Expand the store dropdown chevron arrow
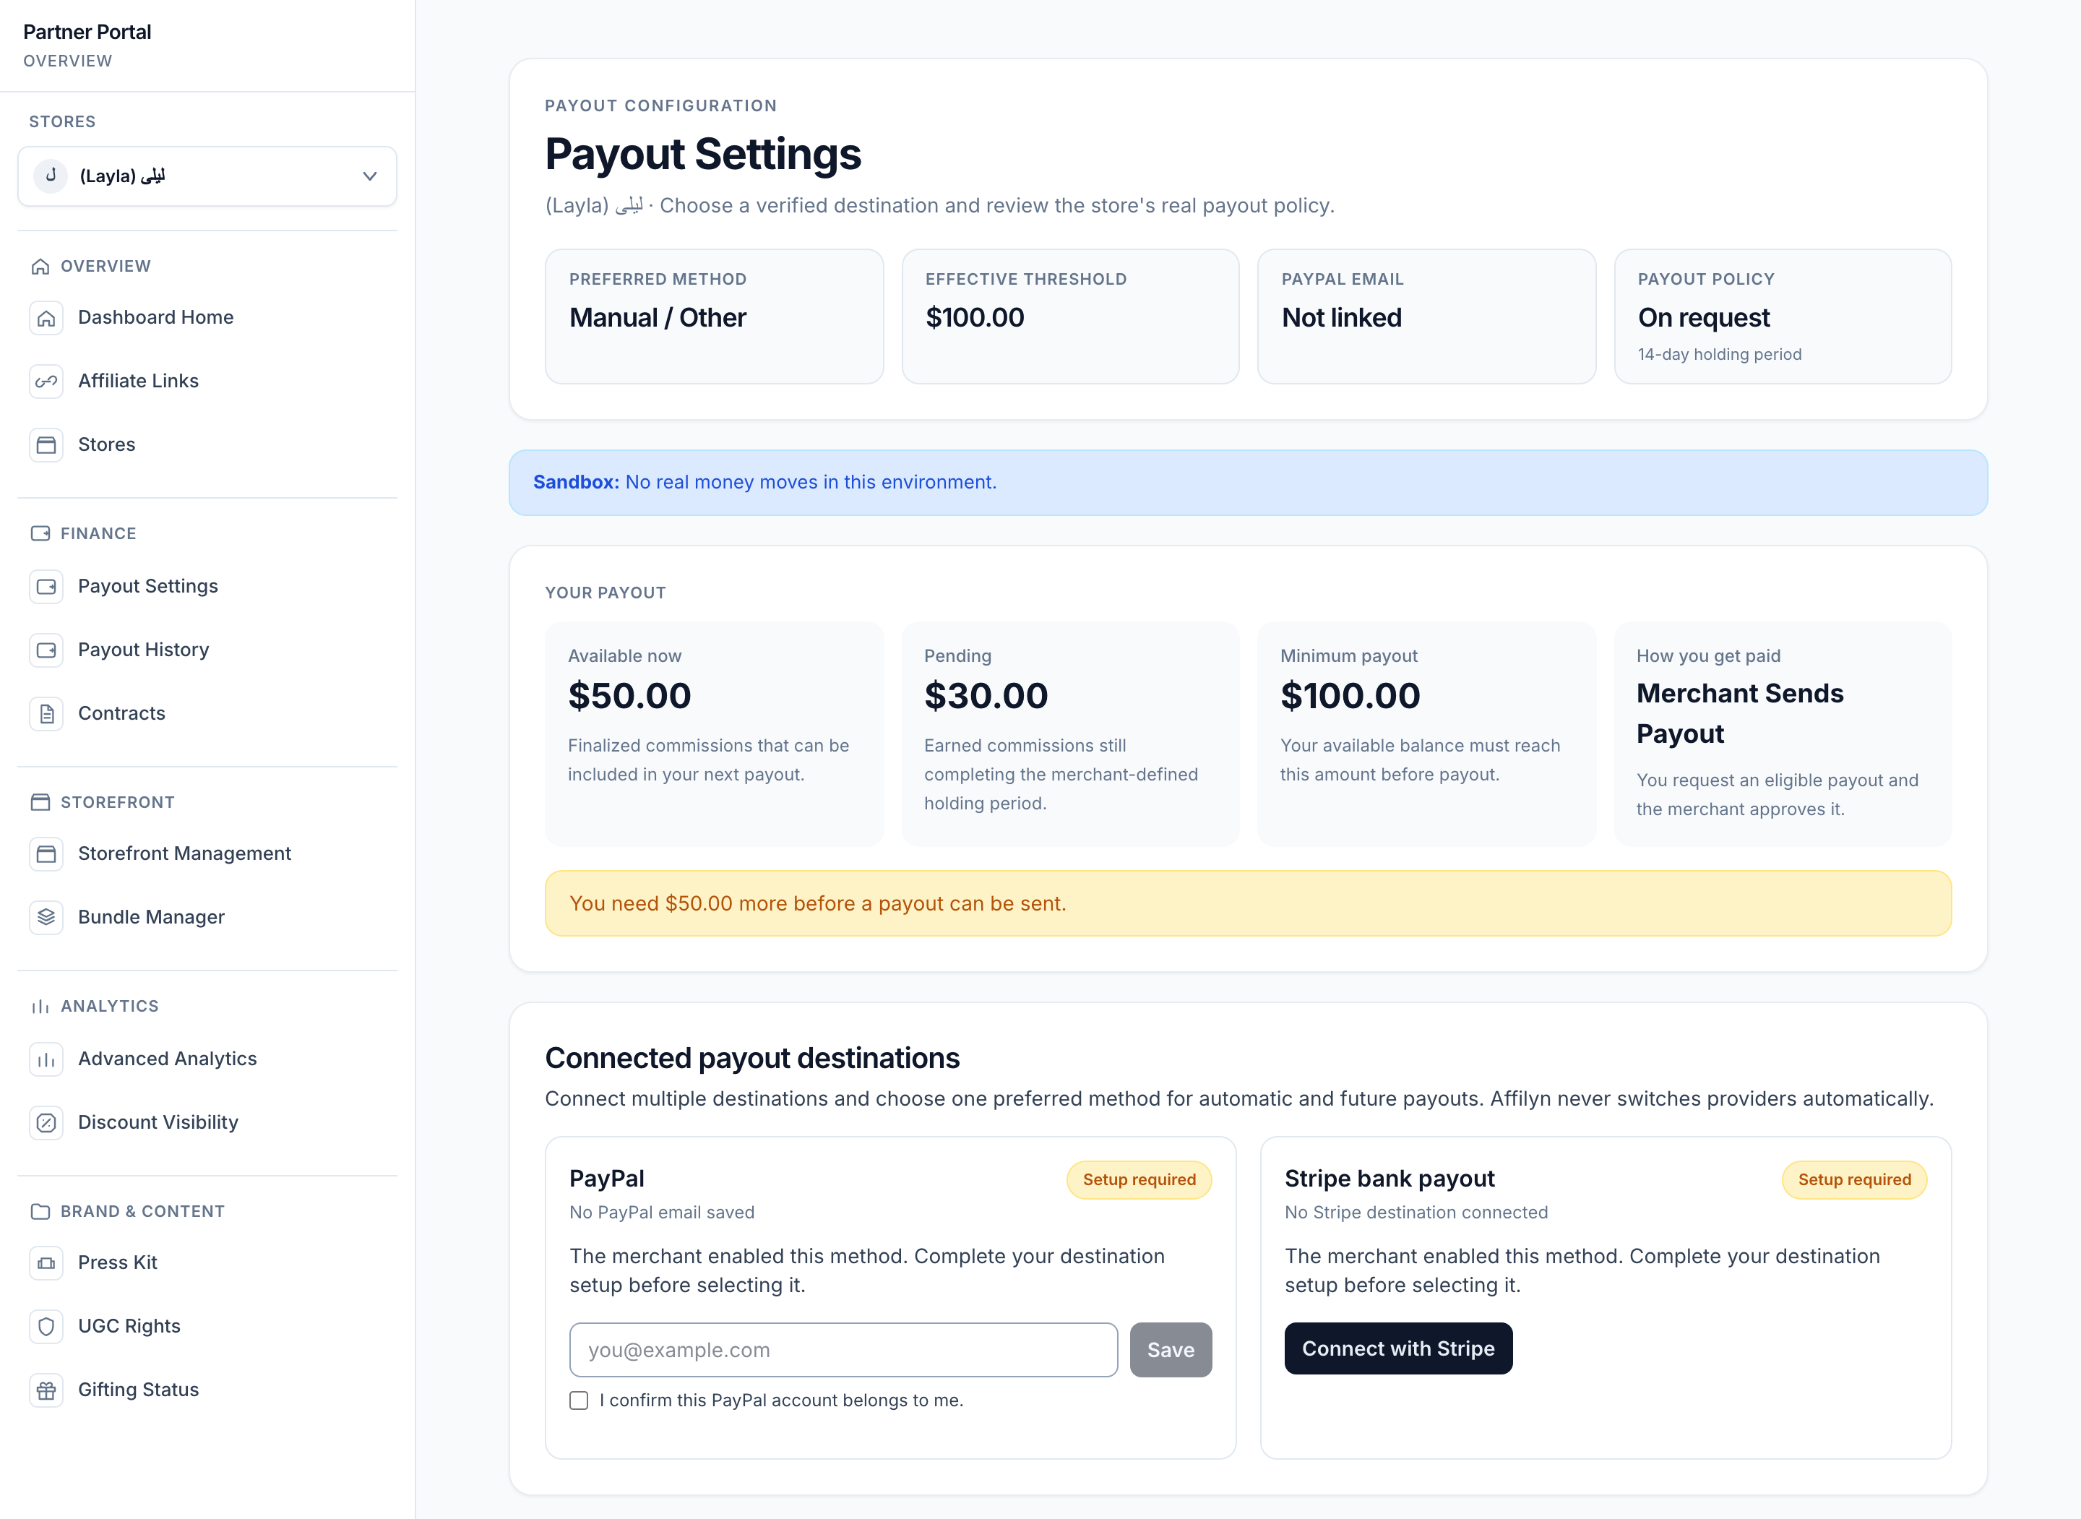2081x1519 pixels. pyautogui.click(x=369, y=176)
